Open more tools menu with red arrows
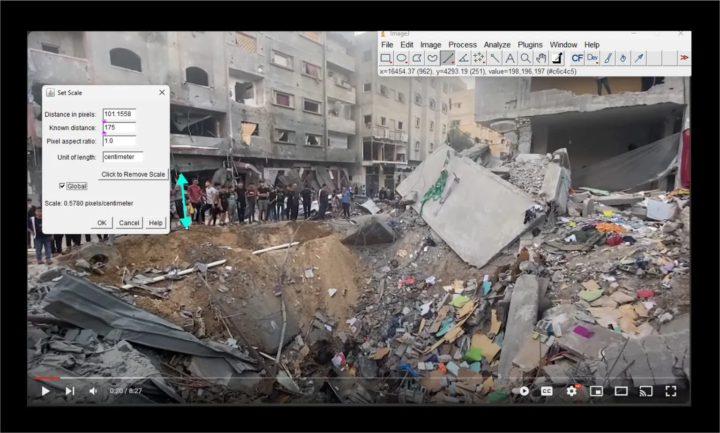 (x=684, y=58)
